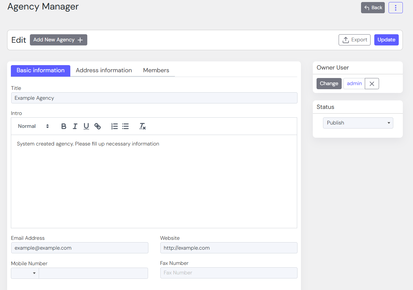This screenshot has width=413, height=290.
Task: Remove admin as owner user
Action: pos(372,84)
